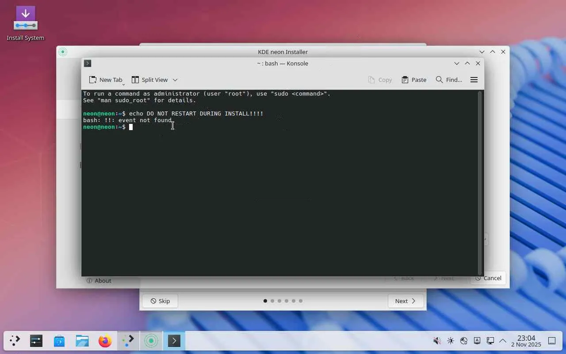Image resolution: width=566 pixels, height=354 pixels.
Task: Open the Install System desktop icon
Action: (x=26, y=23)
